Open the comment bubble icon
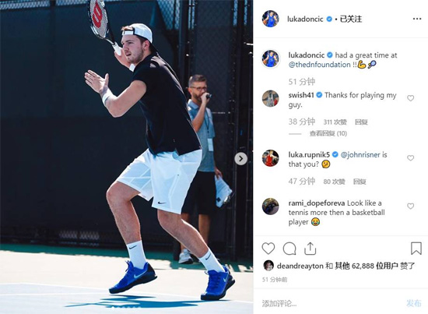Screen dimensions: 428x314 point(289,249)
